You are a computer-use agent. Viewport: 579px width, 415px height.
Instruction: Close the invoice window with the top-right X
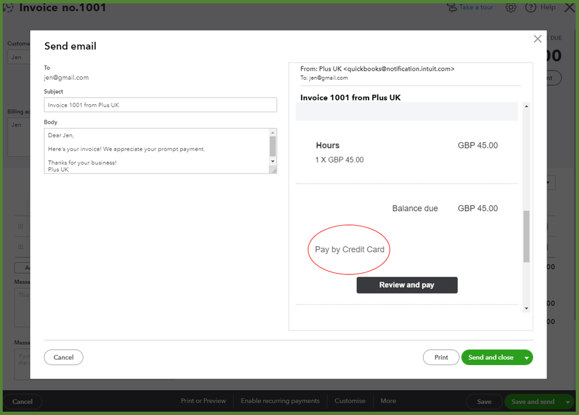570,8
